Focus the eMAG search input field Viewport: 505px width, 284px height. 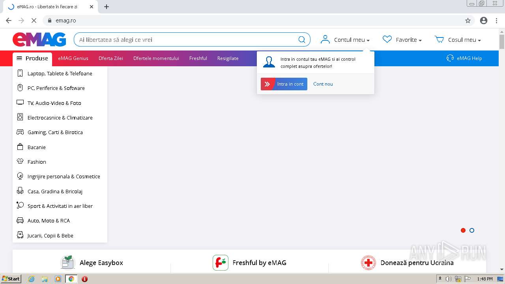coord(185,39)
